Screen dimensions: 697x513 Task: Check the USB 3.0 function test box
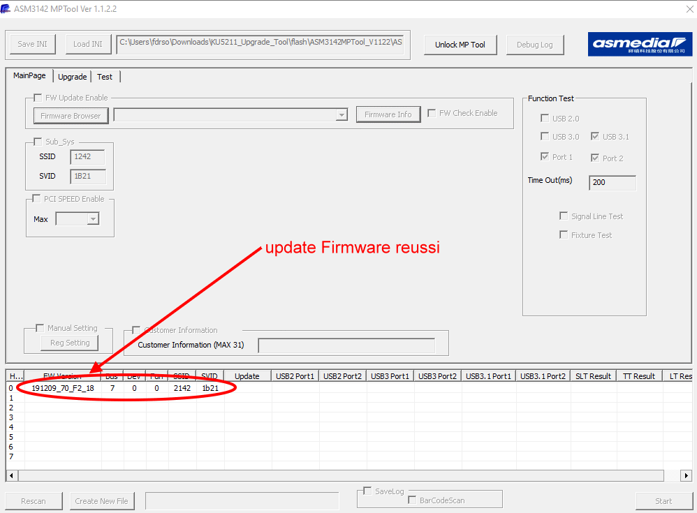tap(545, 136)
